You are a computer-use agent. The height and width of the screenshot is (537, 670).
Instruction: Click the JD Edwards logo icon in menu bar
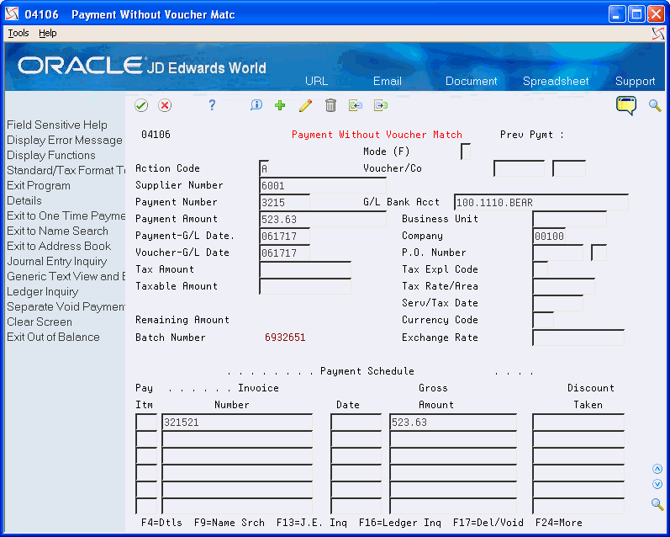pos(658,34)
